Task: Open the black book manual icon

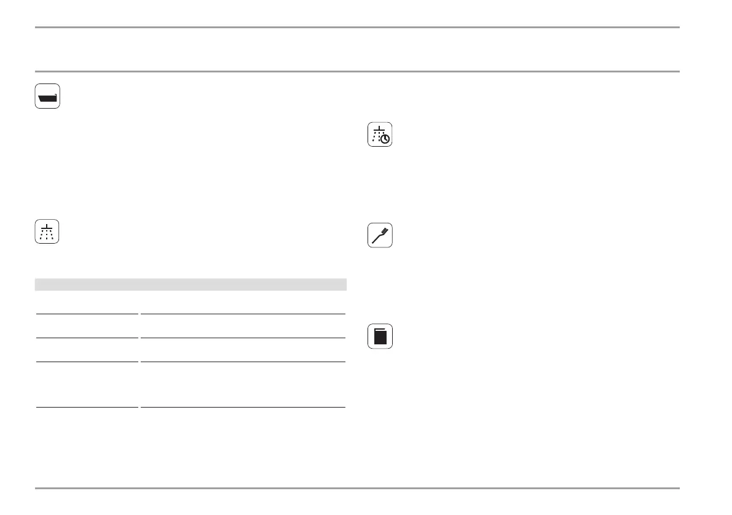Action: [380, 336]
